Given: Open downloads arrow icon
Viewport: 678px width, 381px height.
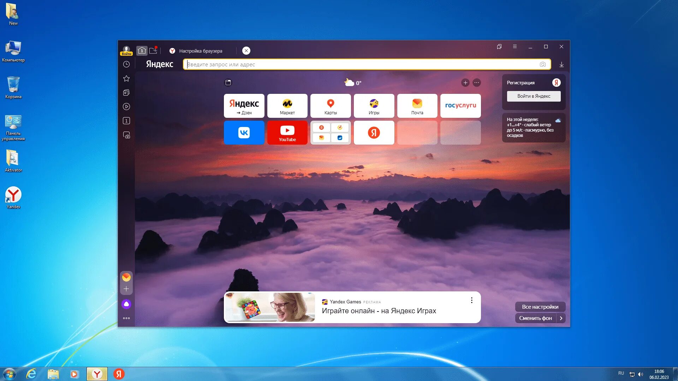Looking at the screenshot, I should [561, 65].
